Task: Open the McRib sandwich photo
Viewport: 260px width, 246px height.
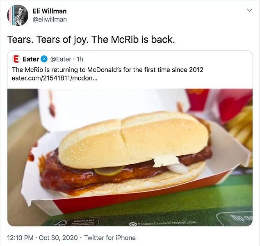Action: tap(130, 157)
